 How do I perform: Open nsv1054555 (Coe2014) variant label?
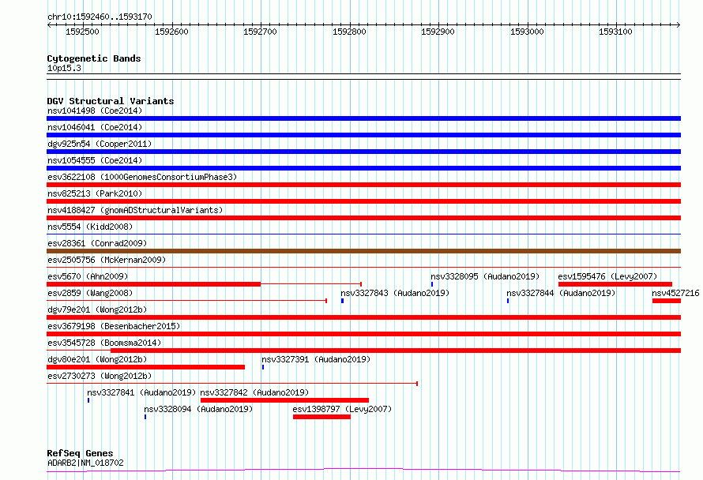pyautogui.click(x=95, y=160)
